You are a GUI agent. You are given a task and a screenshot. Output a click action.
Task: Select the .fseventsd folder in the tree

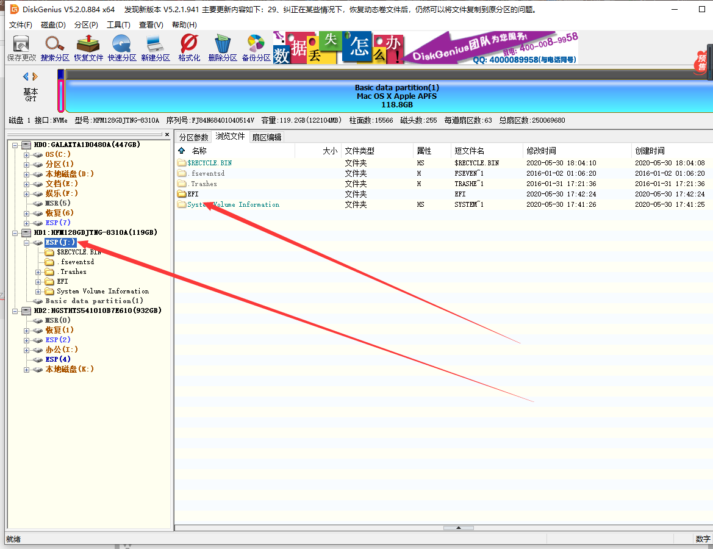pos(76,262)
